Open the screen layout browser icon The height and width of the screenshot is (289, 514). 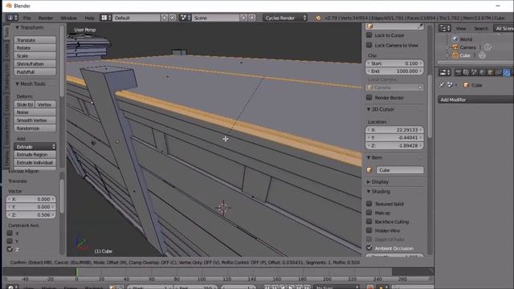coord(105,18)
